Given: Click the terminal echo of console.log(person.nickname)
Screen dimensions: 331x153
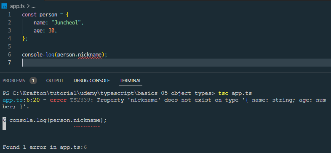Looking at the screenshot, I should (x=58, y=120).
